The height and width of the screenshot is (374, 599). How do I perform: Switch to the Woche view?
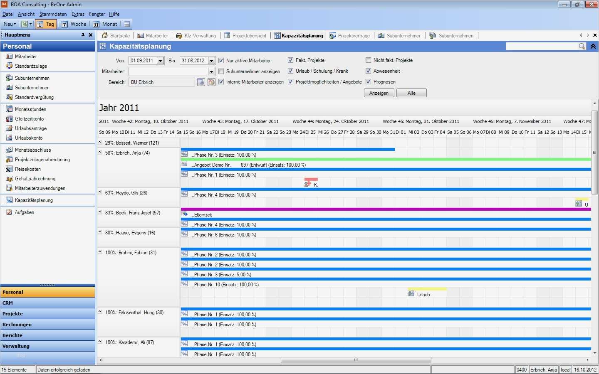pyautogui.click(x=74, y=24)
